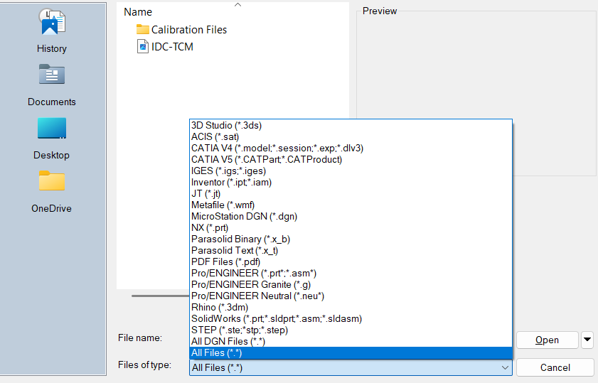Choose the 3D Studio (*.3ds) file type
The image size is (598, 383).
[x=226, y=125]
